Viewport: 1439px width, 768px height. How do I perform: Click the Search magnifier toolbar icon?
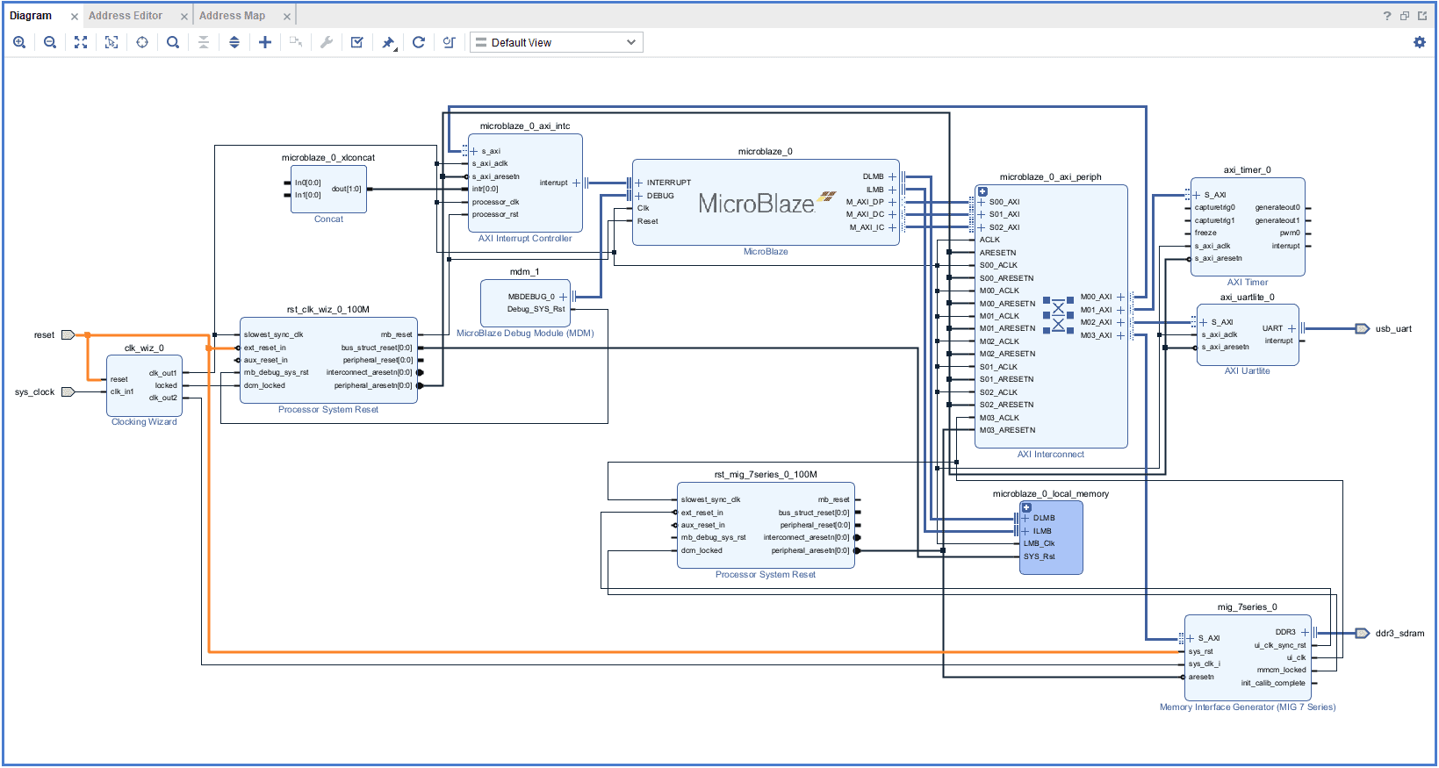[x=173, y=42]
